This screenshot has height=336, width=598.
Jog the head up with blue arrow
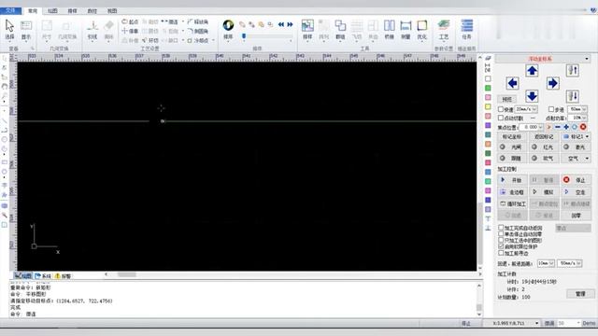coord(532,71)
